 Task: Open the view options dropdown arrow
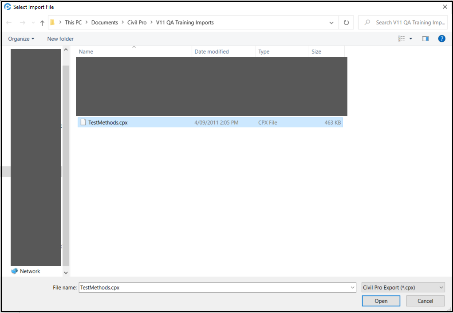point(411,39)
